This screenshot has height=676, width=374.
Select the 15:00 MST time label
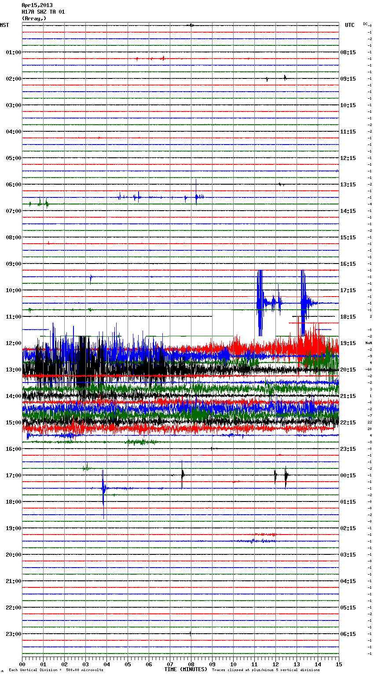point(14,423)
